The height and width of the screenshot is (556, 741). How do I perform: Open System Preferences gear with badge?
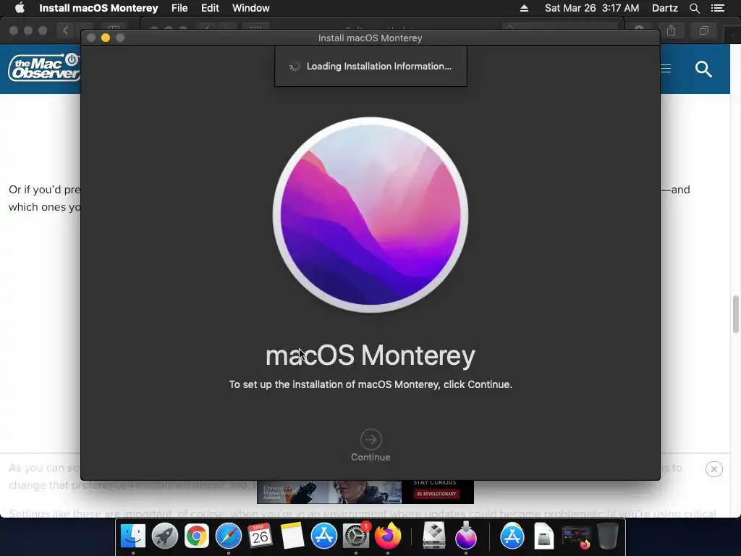(x=355, y=536)
